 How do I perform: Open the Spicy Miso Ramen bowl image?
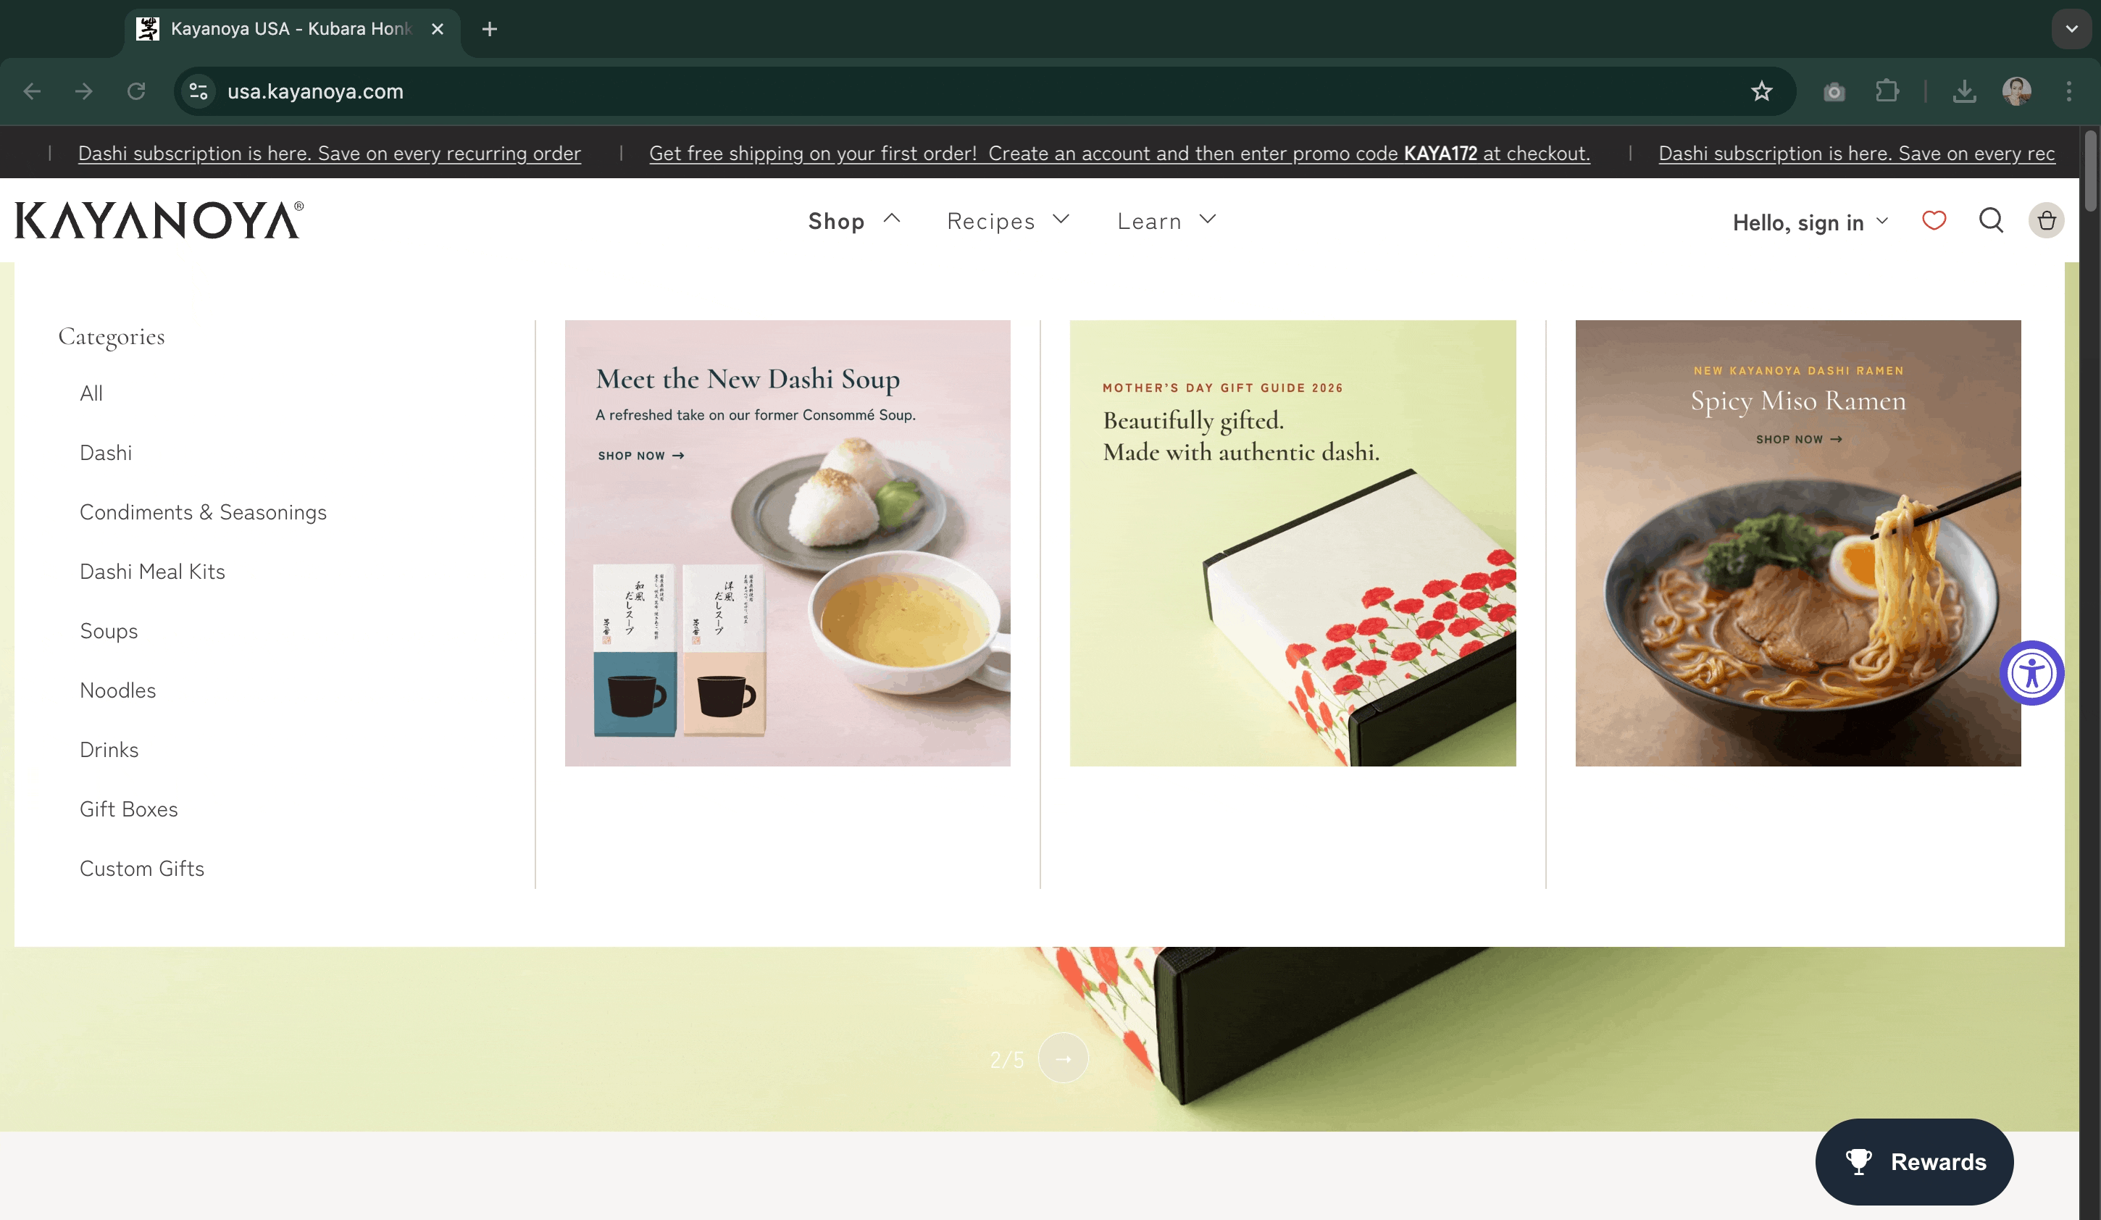click(x=1797, y=543)
